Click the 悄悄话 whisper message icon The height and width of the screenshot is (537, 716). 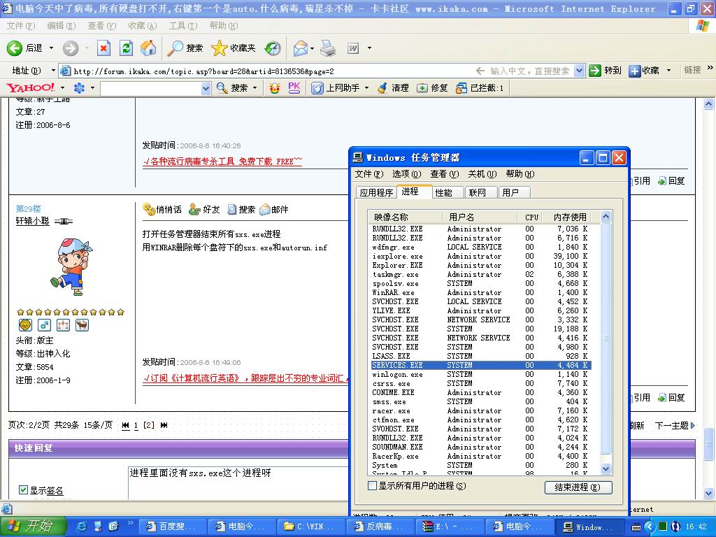pyautogui.click(x=149, y=209)
